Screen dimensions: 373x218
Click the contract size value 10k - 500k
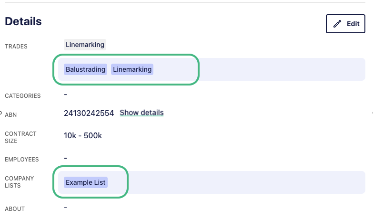(83, 135)
